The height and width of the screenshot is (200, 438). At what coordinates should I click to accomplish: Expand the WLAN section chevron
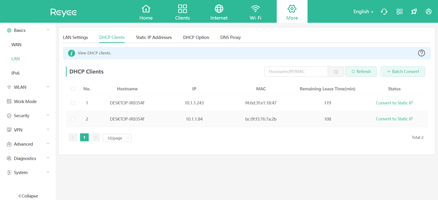coord(48,87)
